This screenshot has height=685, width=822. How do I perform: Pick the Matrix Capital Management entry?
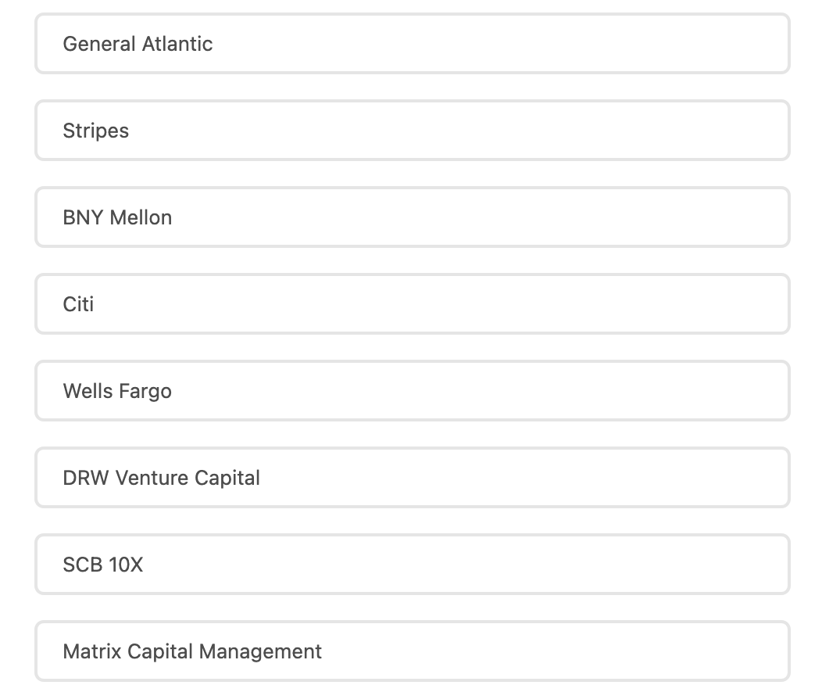point(412,651)
